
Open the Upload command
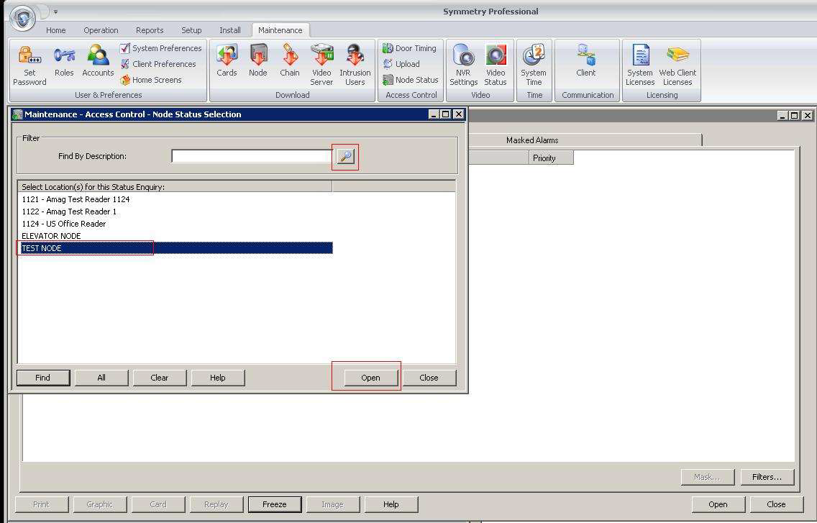click(x=401, y=64)
